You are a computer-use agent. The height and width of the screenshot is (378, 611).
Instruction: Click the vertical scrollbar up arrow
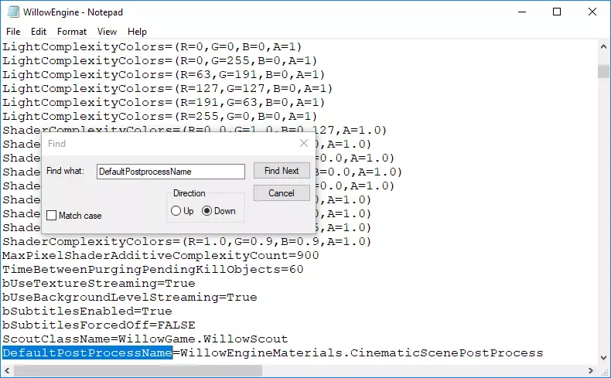[x=603, y=46]
